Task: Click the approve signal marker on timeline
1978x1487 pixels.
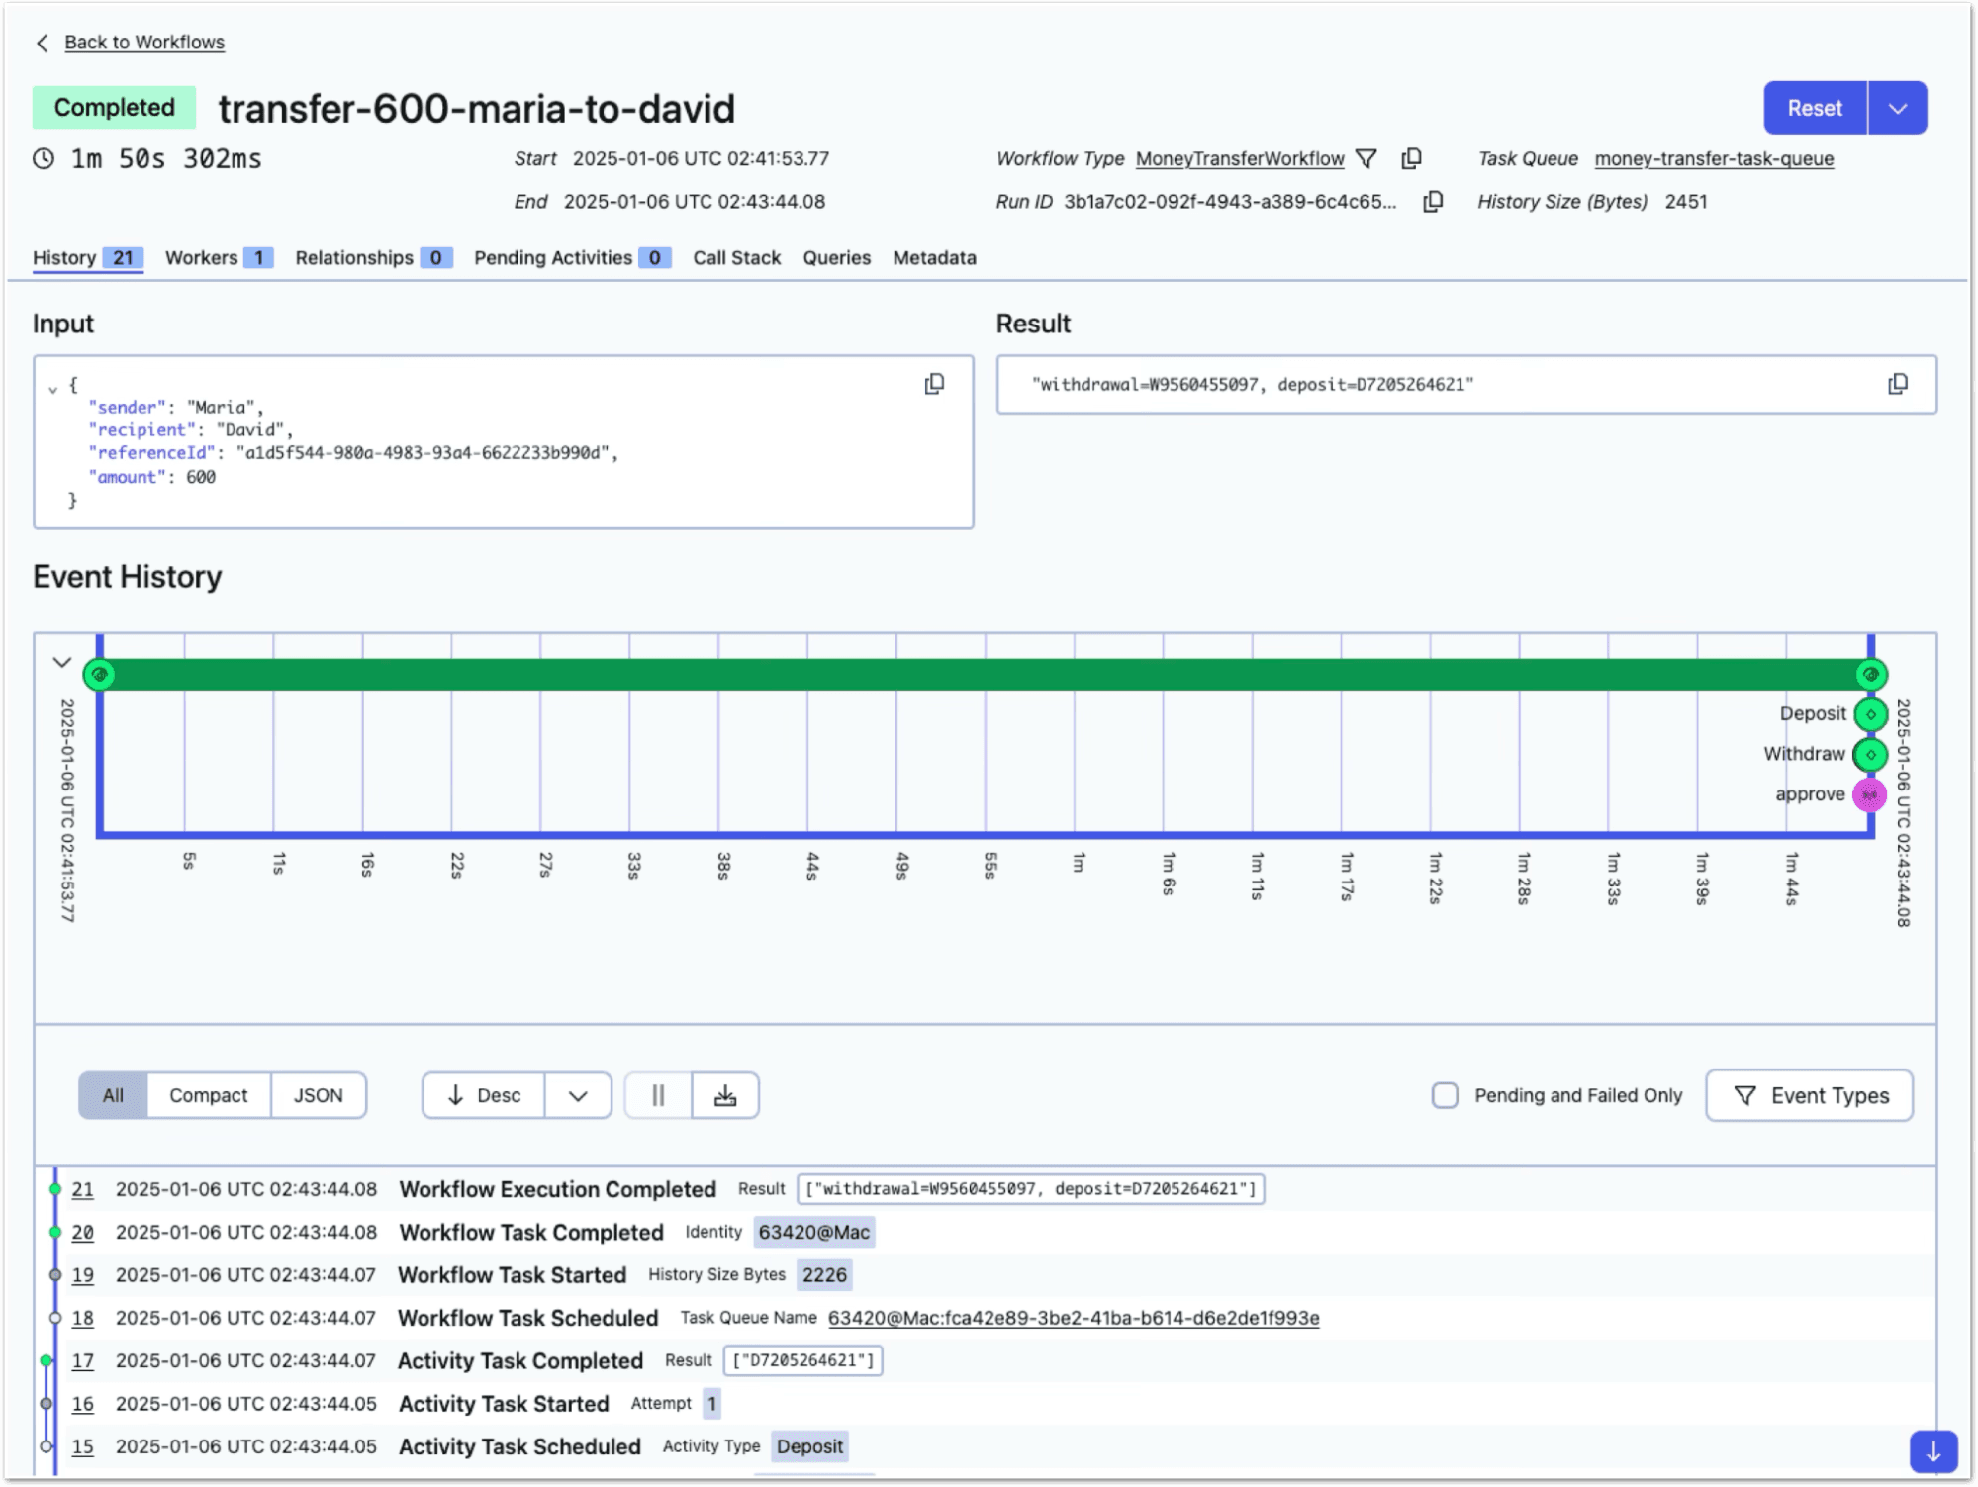Action: (1869, 794)
